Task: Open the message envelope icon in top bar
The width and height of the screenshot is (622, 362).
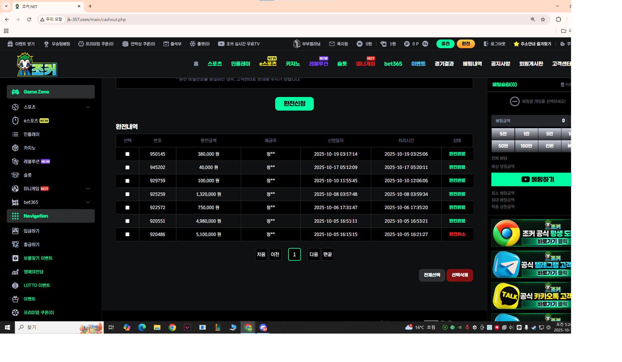Action: [332, 44]
